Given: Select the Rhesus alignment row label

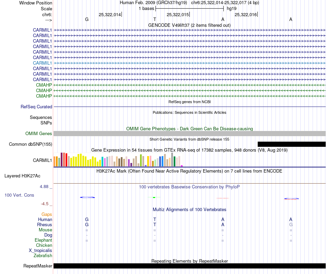Looking at the screenshot, I should point(45,224).
